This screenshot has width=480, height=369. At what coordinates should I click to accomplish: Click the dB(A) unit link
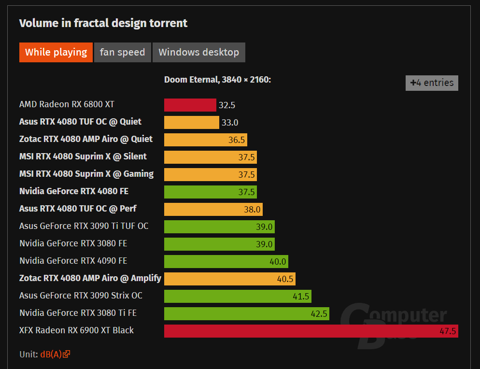[51, 355]
